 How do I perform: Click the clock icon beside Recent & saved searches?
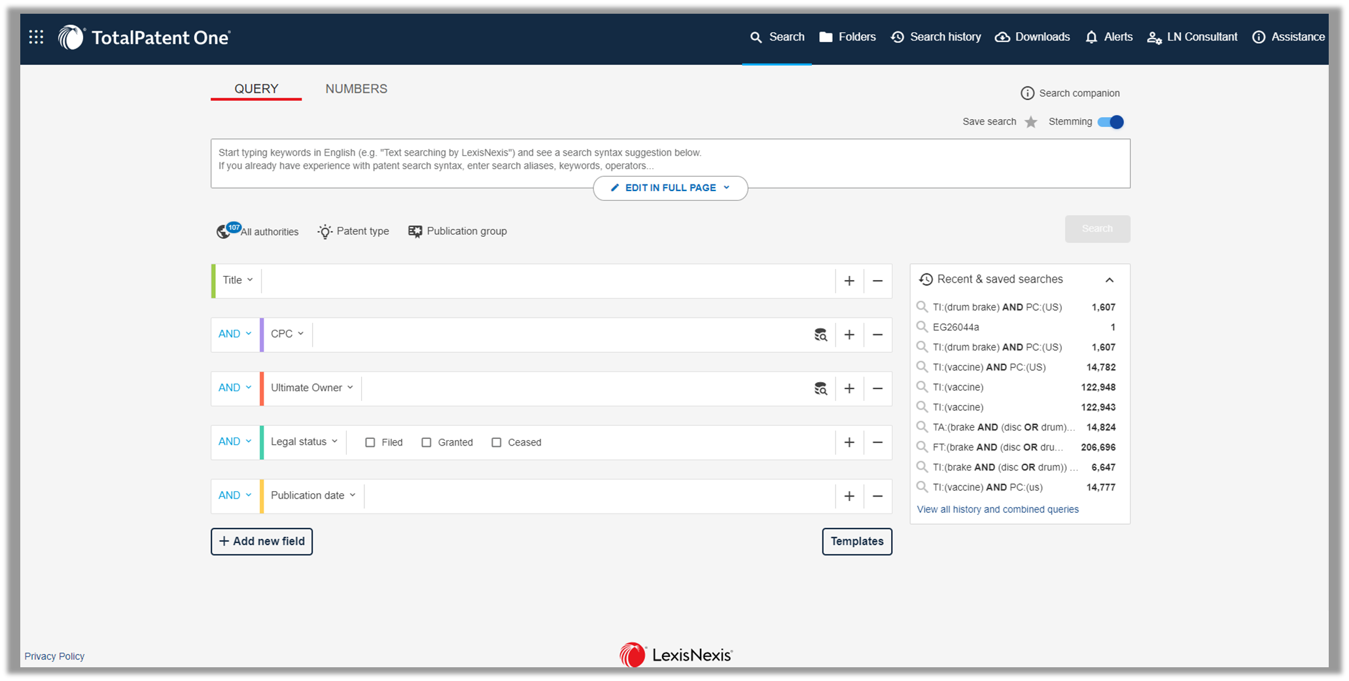[926, 279]
